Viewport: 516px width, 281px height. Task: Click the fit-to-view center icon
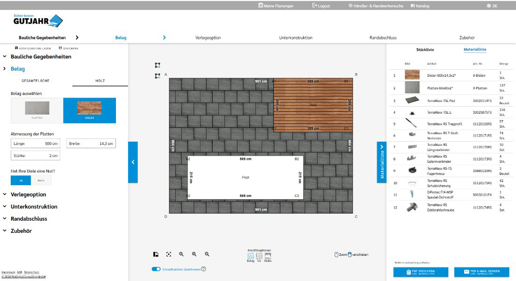[x=169, y=254]
